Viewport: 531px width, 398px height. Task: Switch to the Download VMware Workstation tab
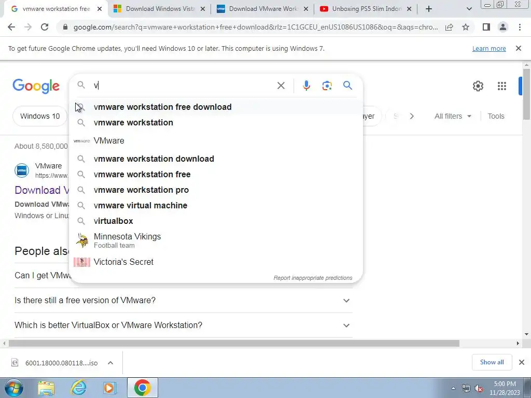[x=262, y=9]
